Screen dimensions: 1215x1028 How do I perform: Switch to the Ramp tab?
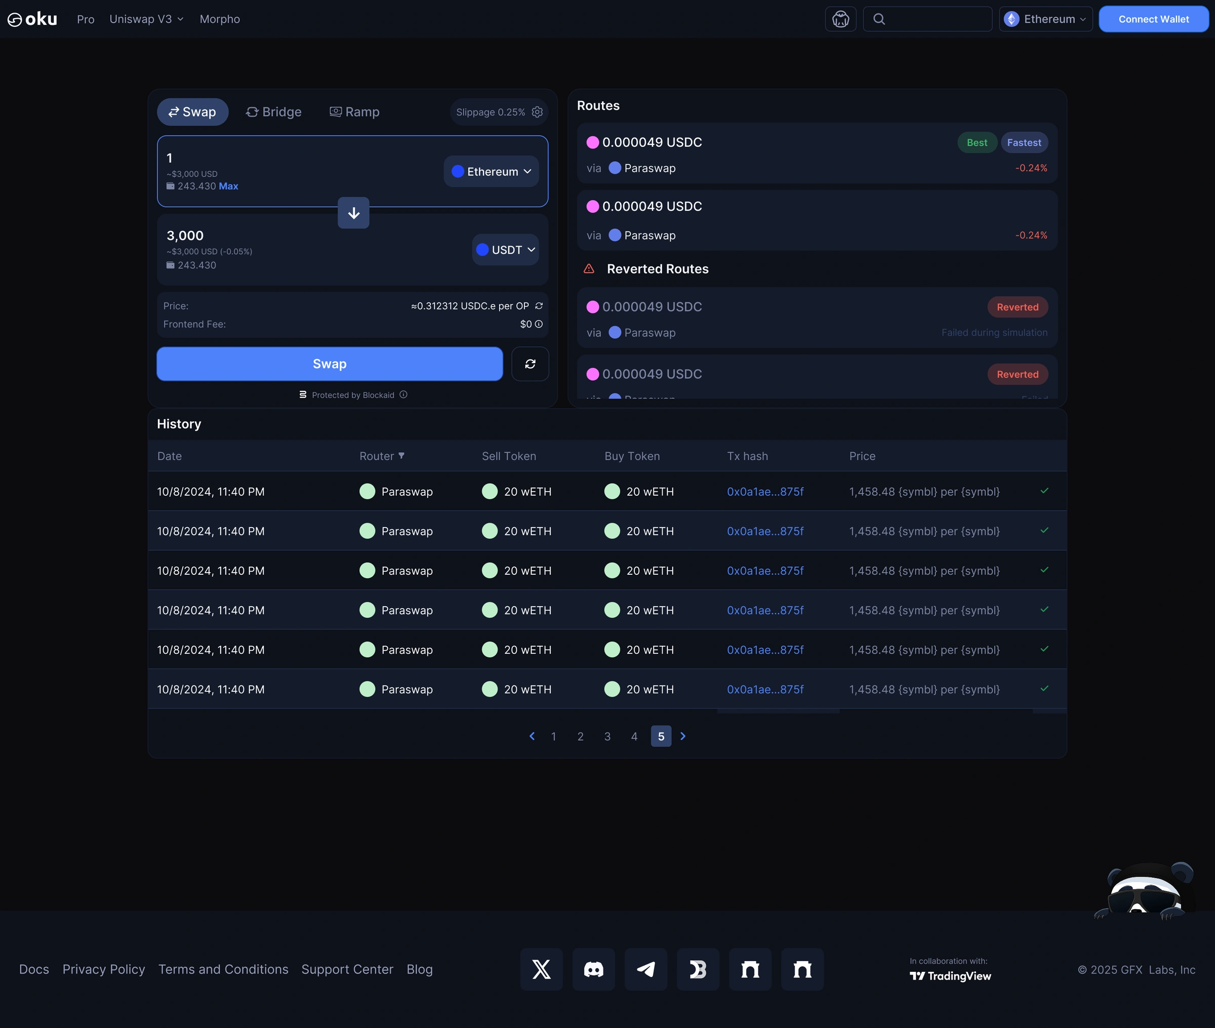tap(354, 112)
